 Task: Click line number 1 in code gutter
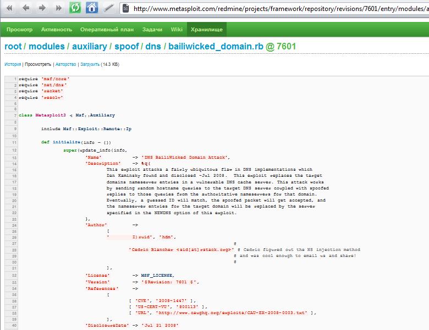(x=15, y=79)
